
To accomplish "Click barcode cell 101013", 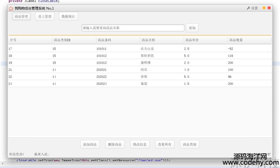I will [x=101, y=63].
